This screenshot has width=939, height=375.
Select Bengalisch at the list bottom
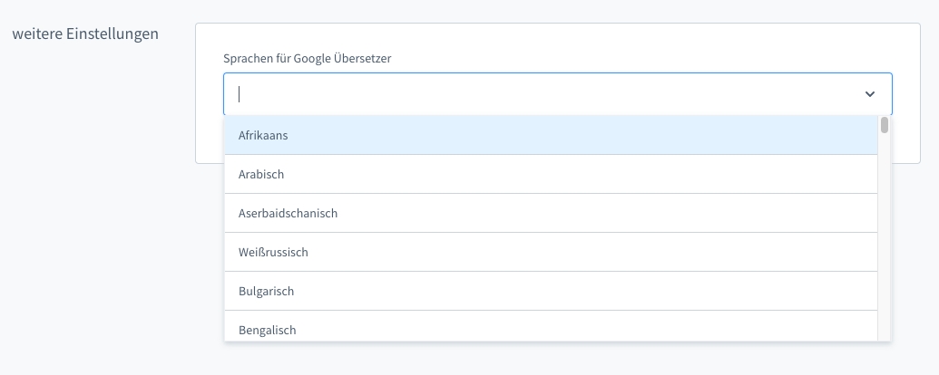click(x=267, y=330)
